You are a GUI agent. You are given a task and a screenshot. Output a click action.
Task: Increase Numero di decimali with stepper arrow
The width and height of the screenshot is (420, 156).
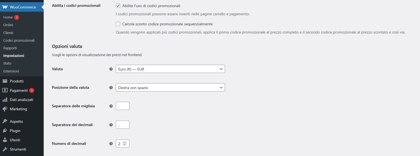tap(125, 142)
